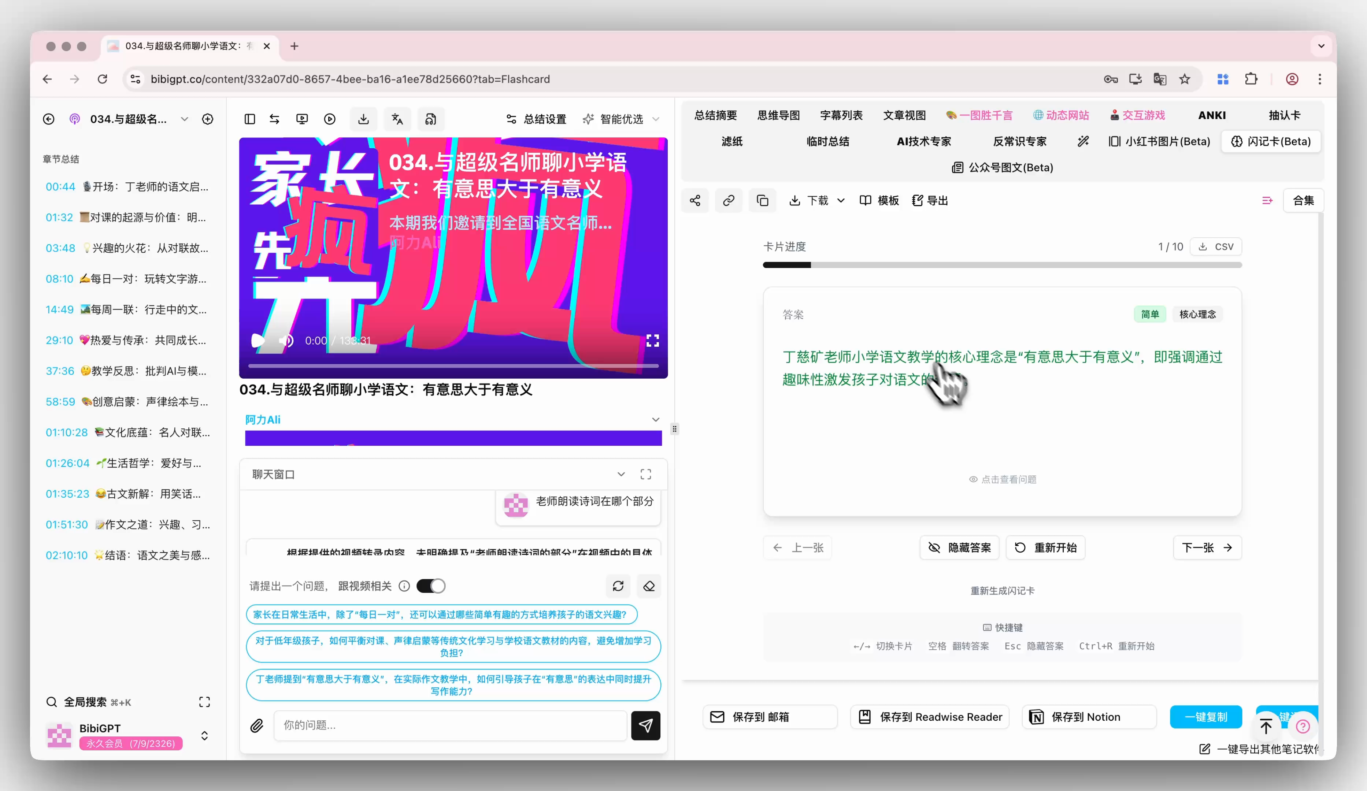
Task: Click 点击查看问题 on the flashcard
Action: (1003, 479)
